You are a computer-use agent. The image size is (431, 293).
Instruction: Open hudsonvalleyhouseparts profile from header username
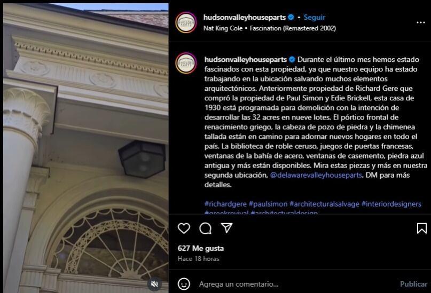pyautogui.click(x=245, y=17)
